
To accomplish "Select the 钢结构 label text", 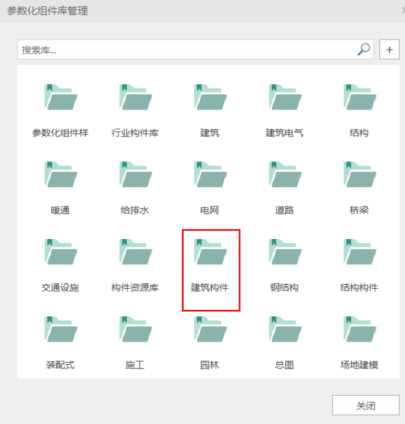I will click(284, 288).
